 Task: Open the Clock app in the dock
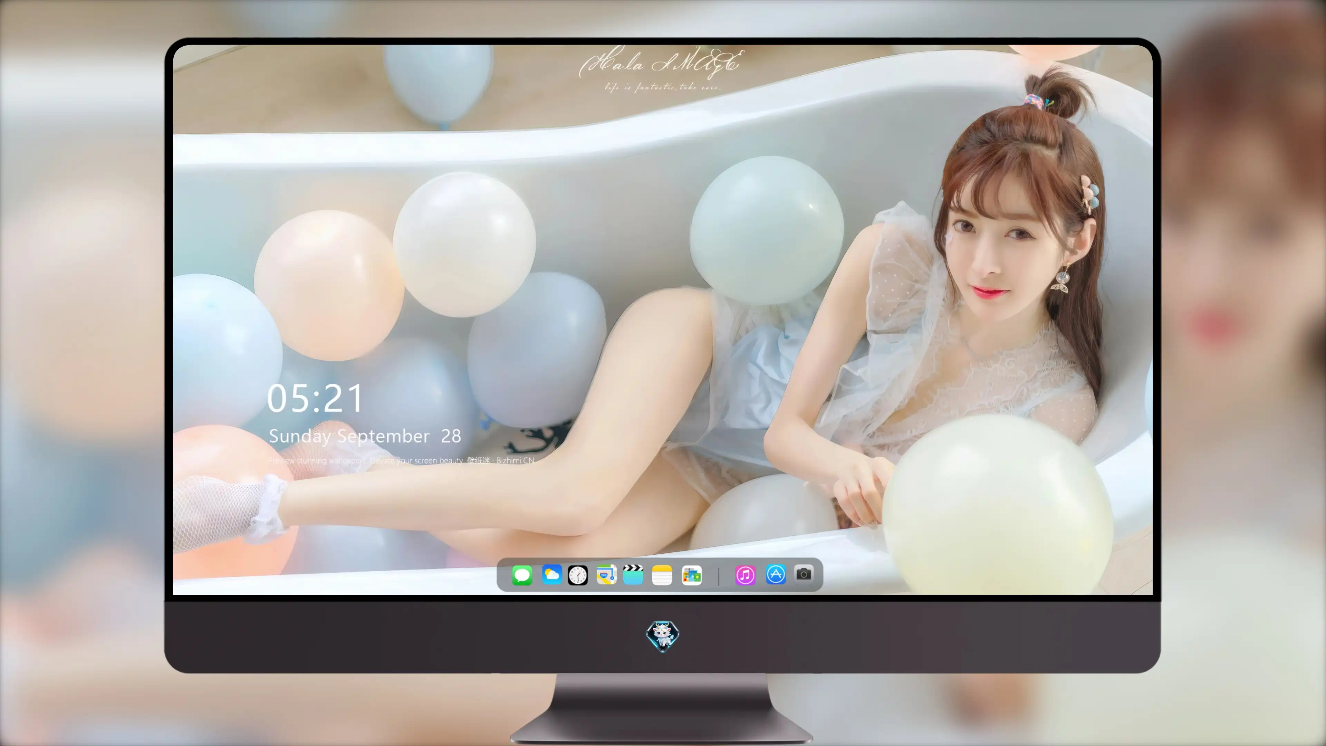[578, 575]
